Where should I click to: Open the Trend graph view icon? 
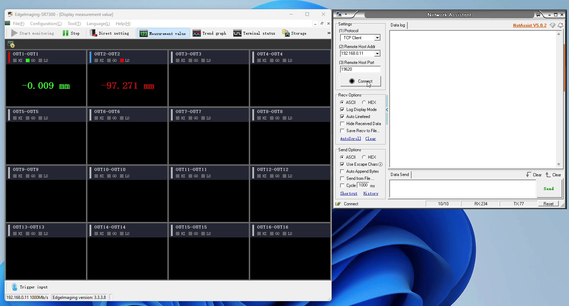pyautogui.click(x=197, y=33)
